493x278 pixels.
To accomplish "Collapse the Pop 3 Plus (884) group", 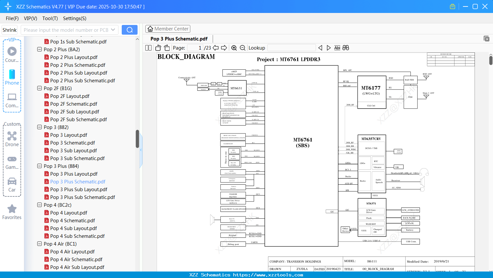I will 39,166.
